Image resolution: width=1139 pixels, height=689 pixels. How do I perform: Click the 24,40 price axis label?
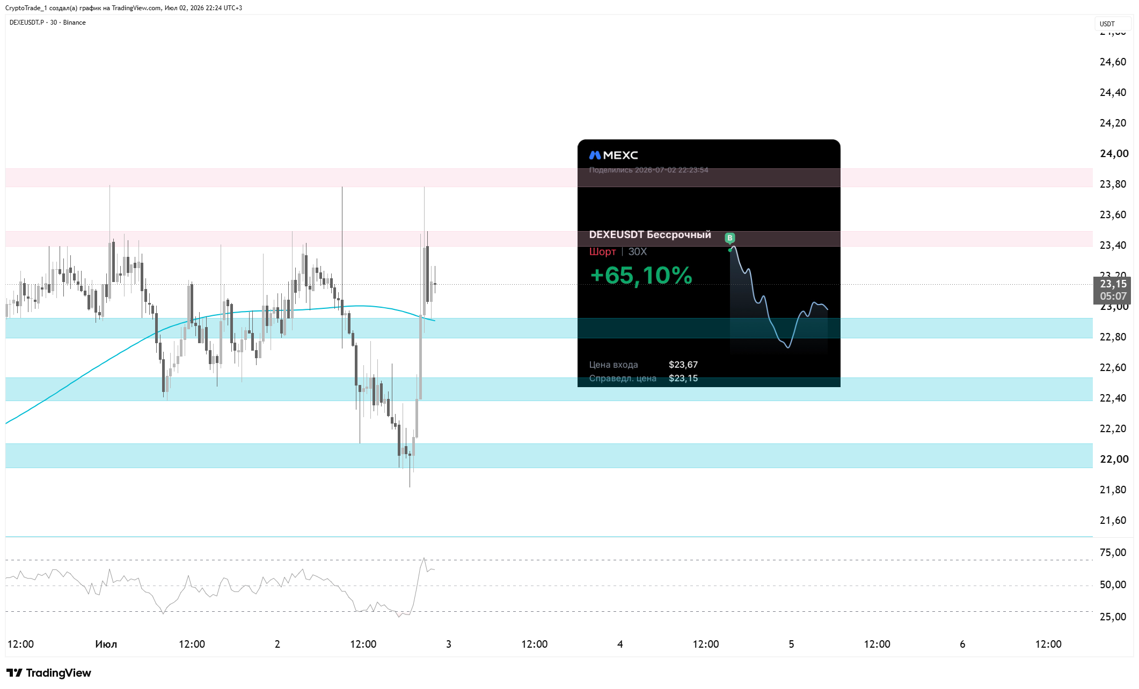click(1113, 92)
